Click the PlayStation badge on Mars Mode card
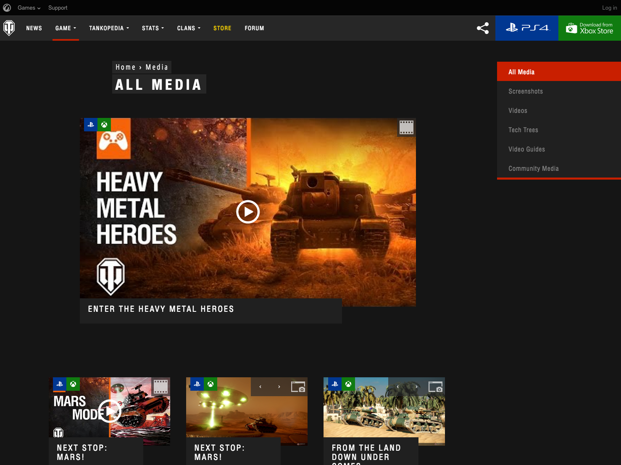Image resolution: width=621 pixels, height=465 pixels. 60,384
